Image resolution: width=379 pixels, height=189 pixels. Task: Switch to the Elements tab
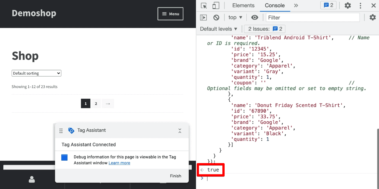(x=243, y=5)
